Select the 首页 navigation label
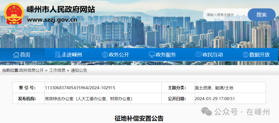279x123 pixels. pyautogui.click(x=25, y=55)
